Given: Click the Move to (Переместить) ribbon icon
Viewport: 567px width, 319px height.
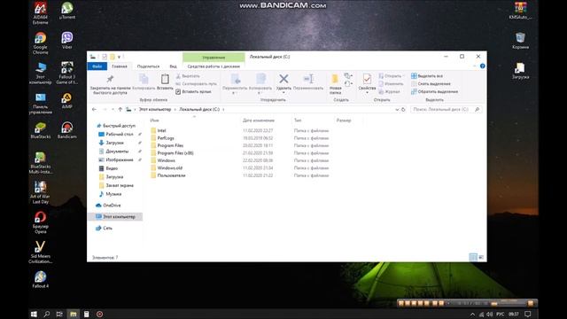Looking at the screenshot, I should click(235, 79).
